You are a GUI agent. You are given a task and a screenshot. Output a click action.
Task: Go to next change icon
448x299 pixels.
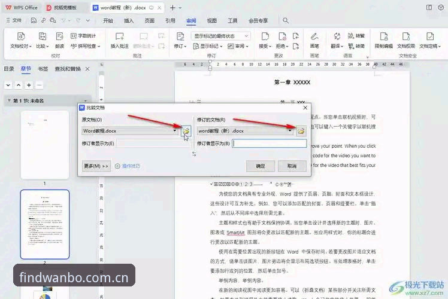point(296,46)
